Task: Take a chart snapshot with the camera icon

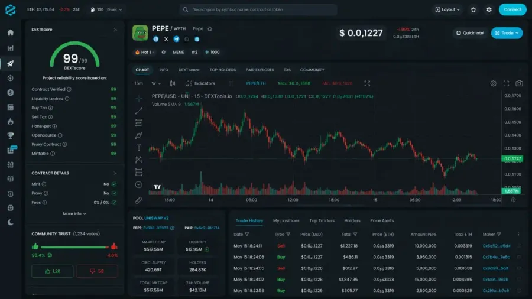Action: pos(519,83)
